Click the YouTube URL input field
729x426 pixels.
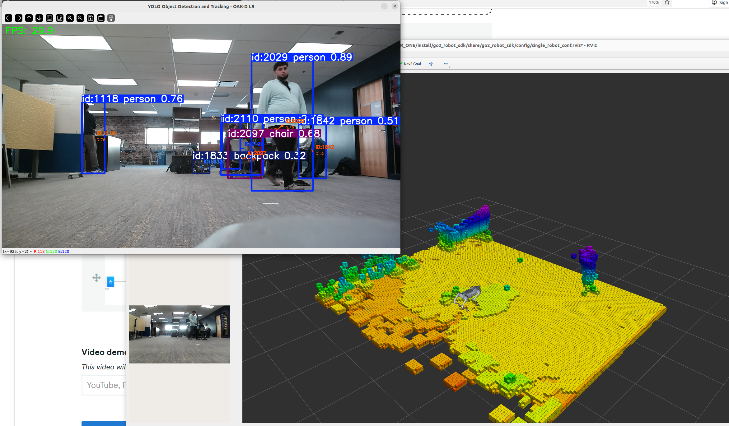tap(104, 385)
